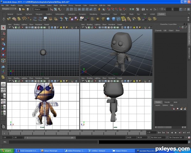Pick the Rotate tool sphere icon

point(3,50)
